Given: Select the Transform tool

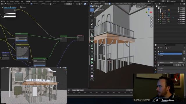Looking at the screenshot, I should (92, 27).
